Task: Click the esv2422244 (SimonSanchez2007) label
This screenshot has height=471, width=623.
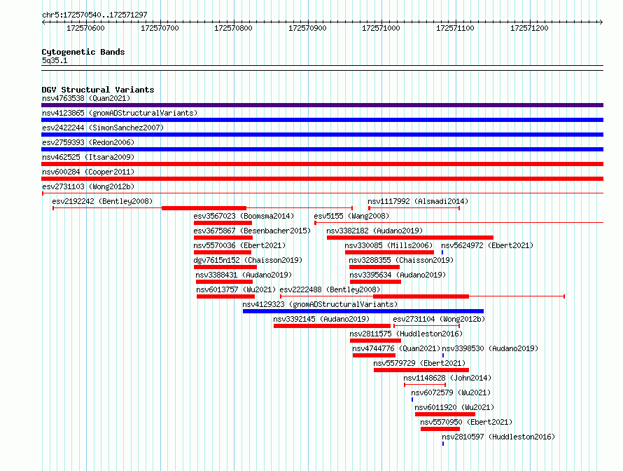Action: pyautogui.click(x=103, y=128)
